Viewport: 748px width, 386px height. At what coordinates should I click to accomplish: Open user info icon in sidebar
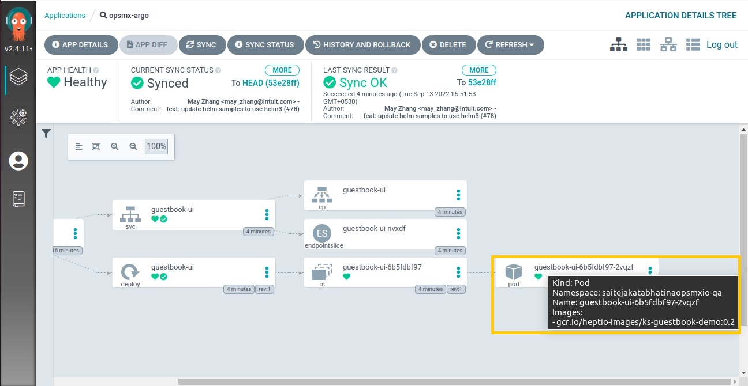coord(18,161)
